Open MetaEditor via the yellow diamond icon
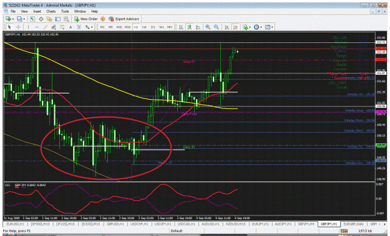This screenshot has height=236, width=390. (103, 19)
